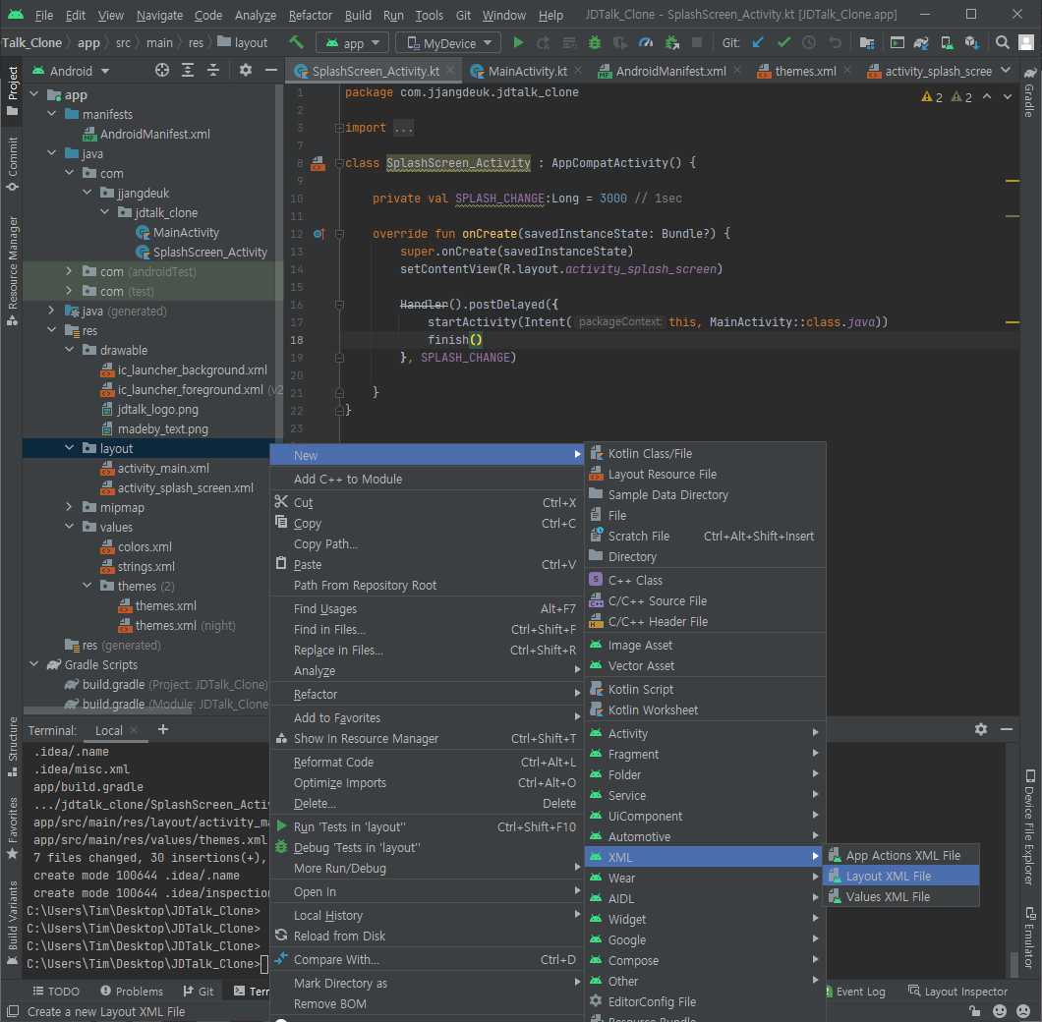Open the app run configuration dropdown
The width and height of the screenshot is (1042, 1022).
352,43
